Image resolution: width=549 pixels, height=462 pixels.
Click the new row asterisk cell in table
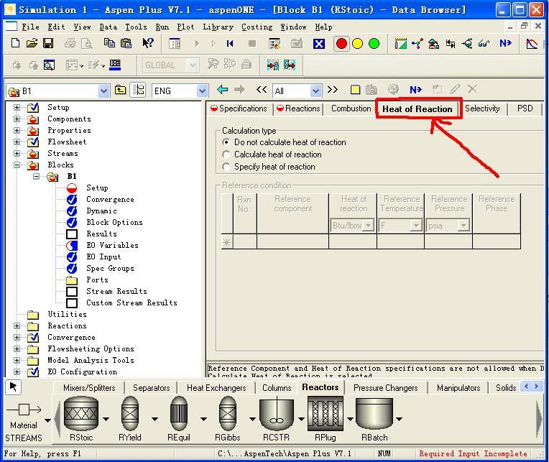(227, 242)
